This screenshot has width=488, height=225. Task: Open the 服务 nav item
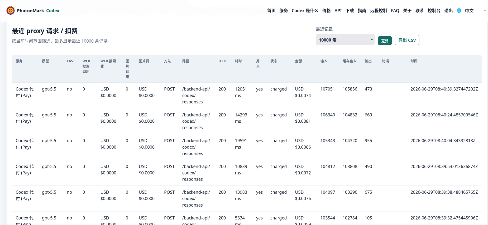coord(284,11)
